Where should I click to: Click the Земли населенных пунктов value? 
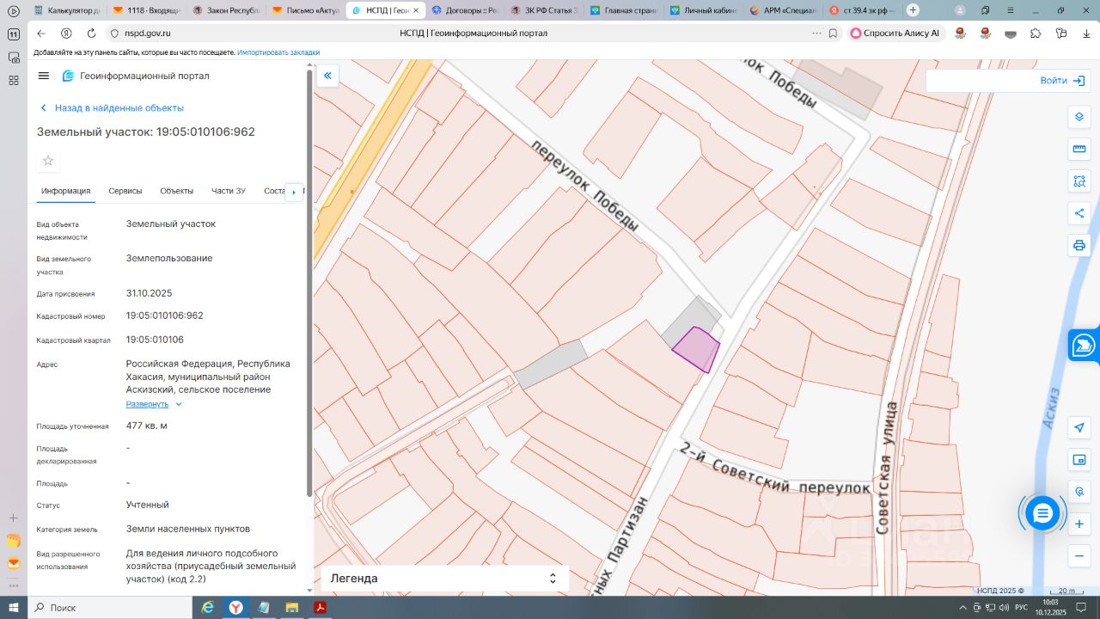(x=188, y=529)
